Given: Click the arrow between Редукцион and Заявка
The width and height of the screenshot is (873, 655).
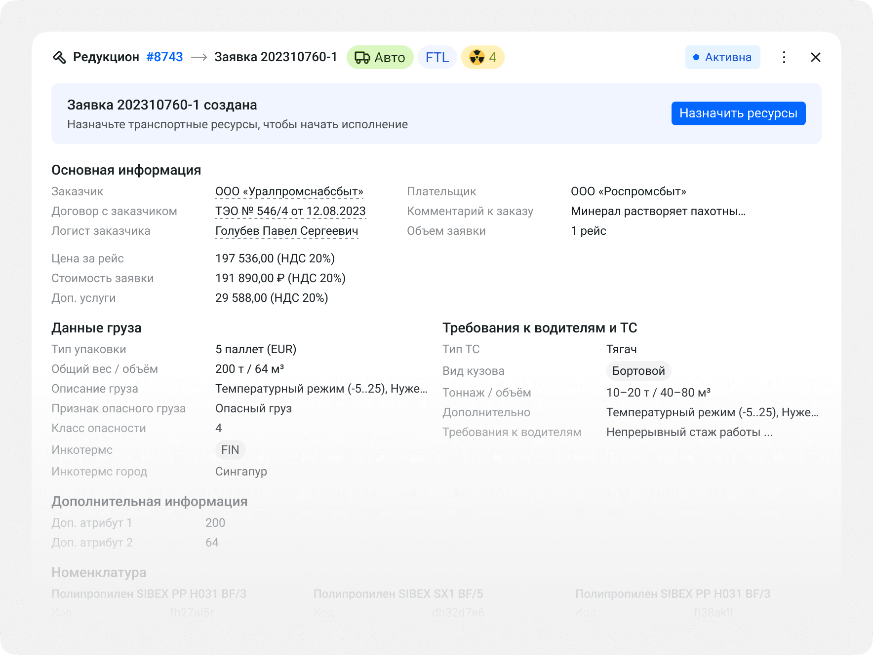Looking at the screenshot, I should 198,57.
